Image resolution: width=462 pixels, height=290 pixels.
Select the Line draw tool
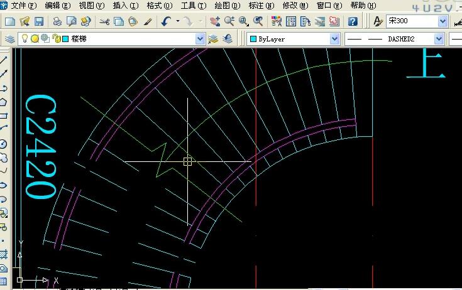4,60
